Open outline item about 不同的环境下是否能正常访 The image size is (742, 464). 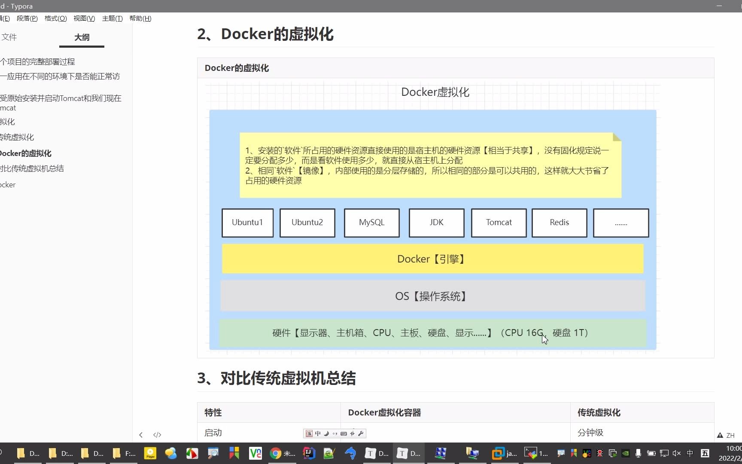tap(60, 76)
